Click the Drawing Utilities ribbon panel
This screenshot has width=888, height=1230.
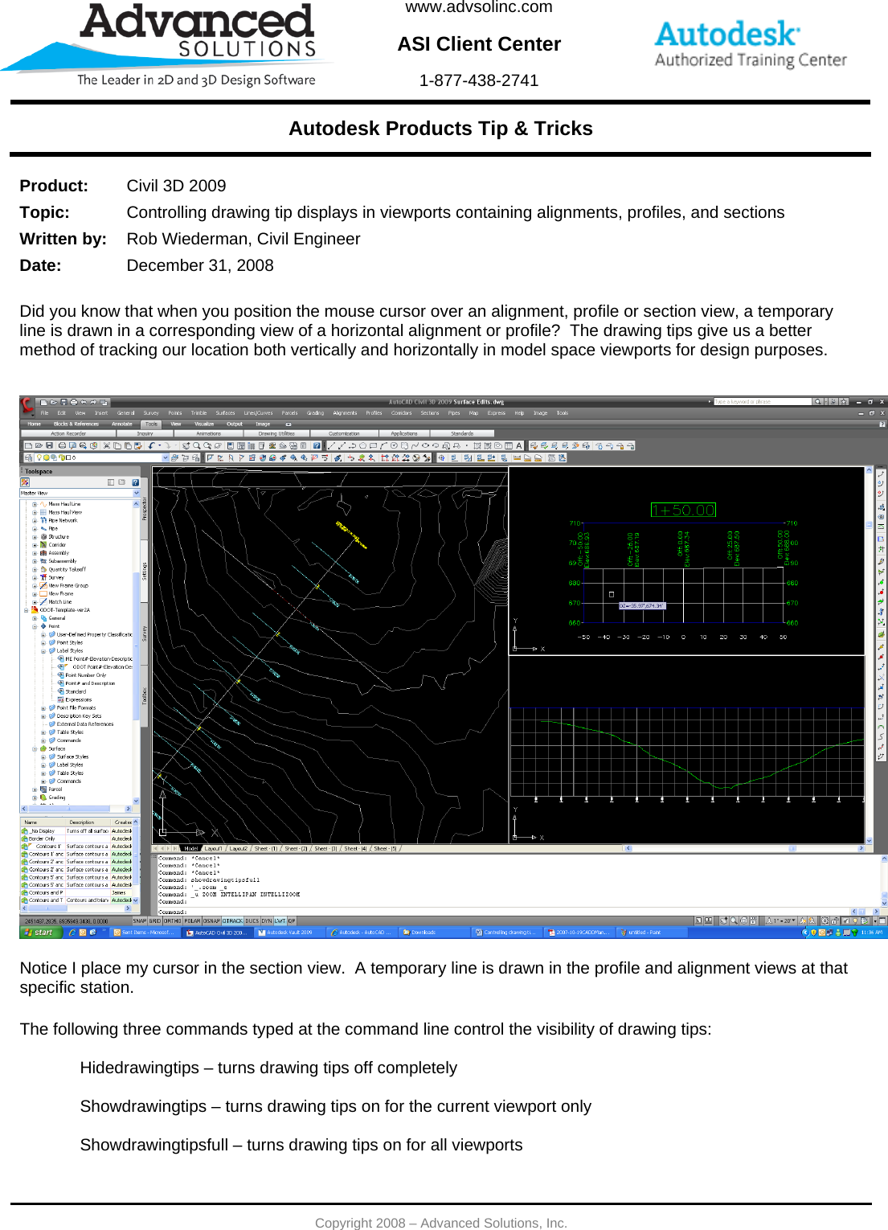point(276,434)
